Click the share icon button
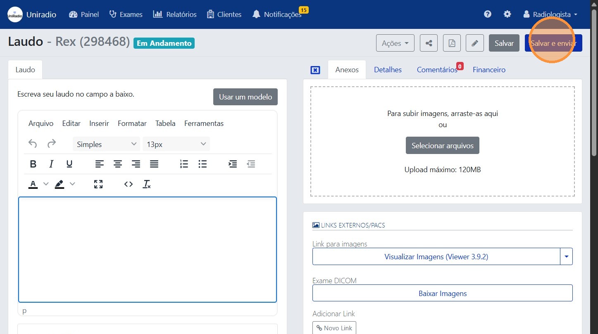Viewport: 598px width, 334px height. click(429, 43)
